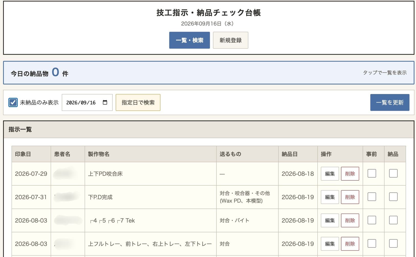The width and height of the screenshot is (416, 257).
Task: Edit the 上フルトレー entry
Action: click(330, 244)
